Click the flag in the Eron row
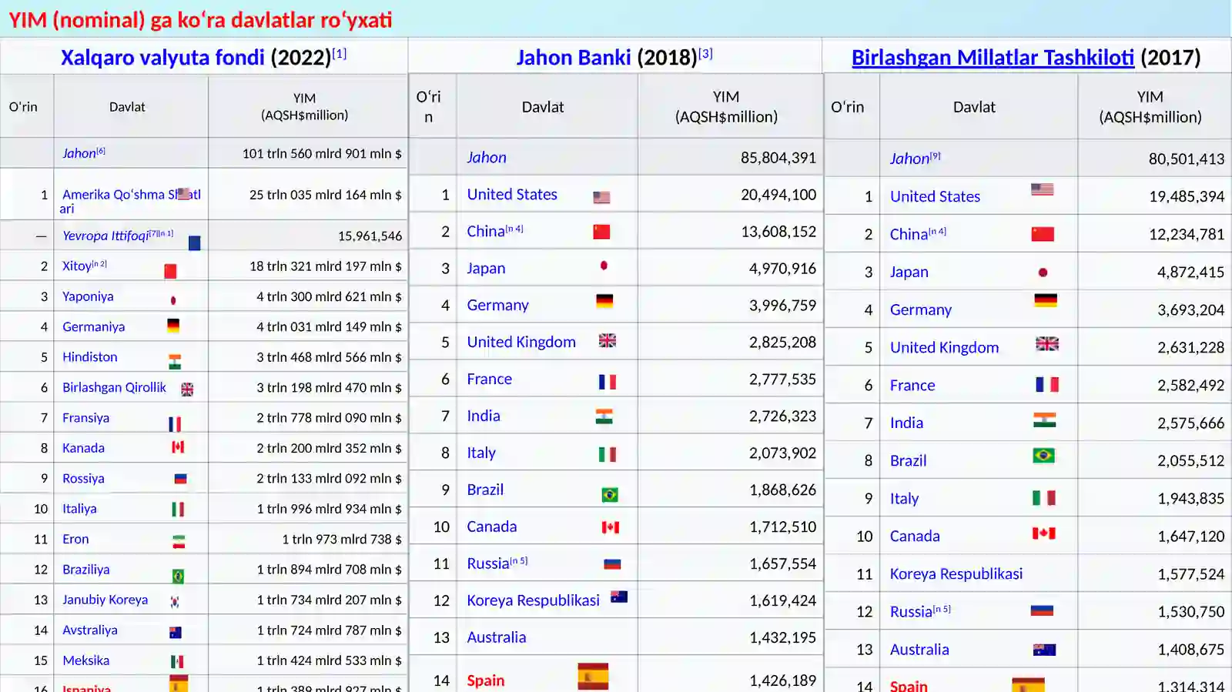Screen dimensions: 1232x692 pos(179,542)
